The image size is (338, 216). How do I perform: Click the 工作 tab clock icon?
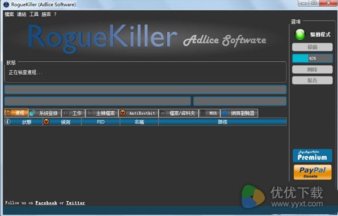pos(66,113)
